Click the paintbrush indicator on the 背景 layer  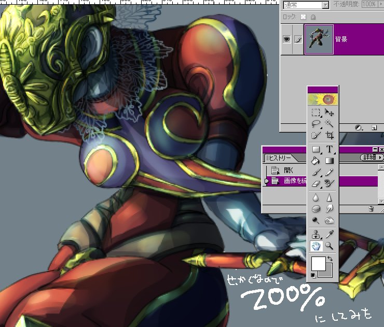coord(298,39)
